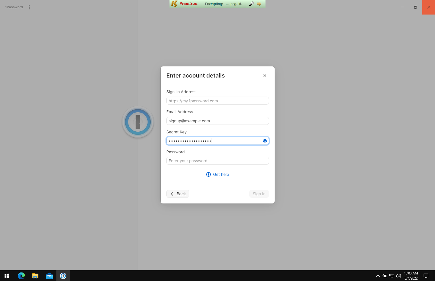Screen dimensions: 435x281
Task: Click the "Email Address" label
Action: pyautogui.click(x=180, y=112)
